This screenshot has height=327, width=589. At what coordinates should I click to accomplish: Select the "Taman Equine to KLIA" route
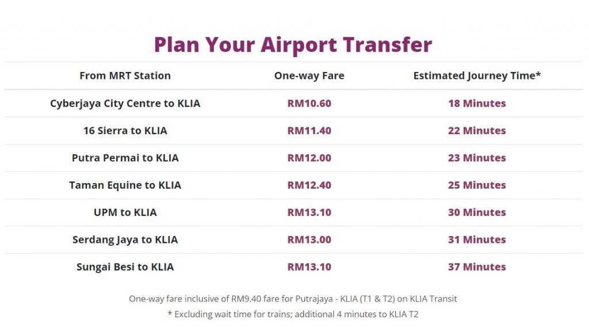[x=125, y=185]
